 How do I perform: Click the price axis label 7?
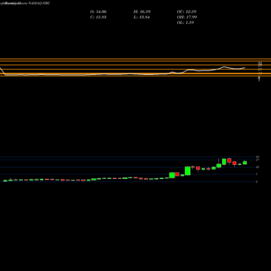pos(257,175)
